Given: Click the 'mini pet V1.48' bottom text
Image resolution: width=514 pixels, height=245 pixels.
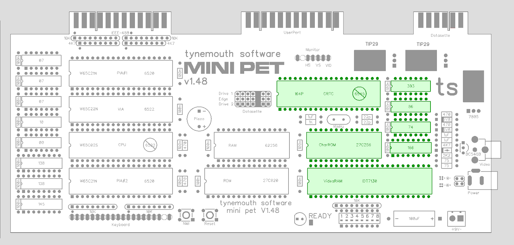Looking at the screenshot, I should [x=253, y=211].
